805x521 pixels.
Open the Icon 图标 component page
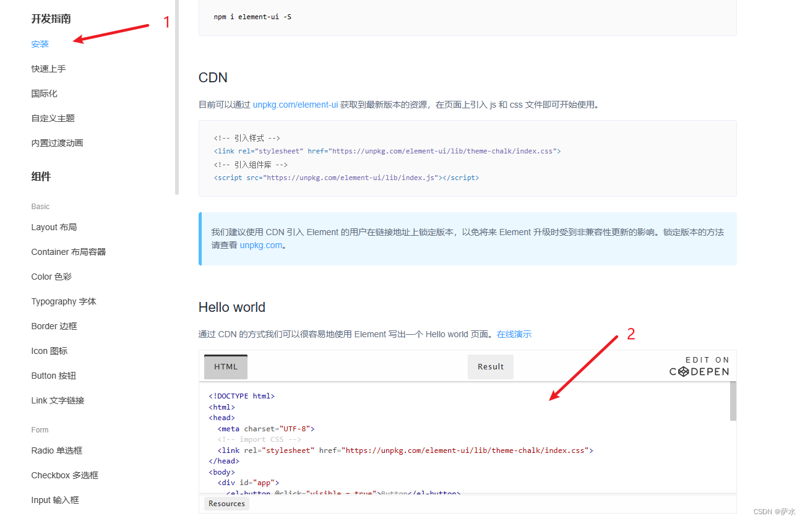49,351
